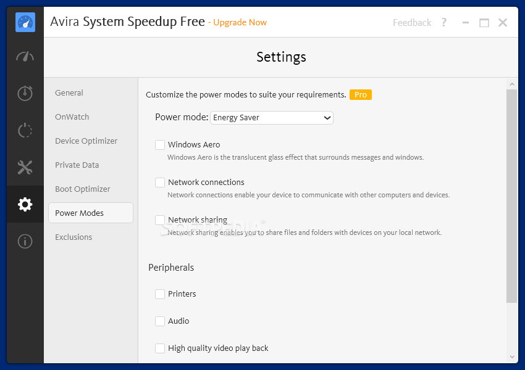The height and width of the screenshot is (370, 525).
Task: Tick High quality video play back checkbox
Action: 160,348
